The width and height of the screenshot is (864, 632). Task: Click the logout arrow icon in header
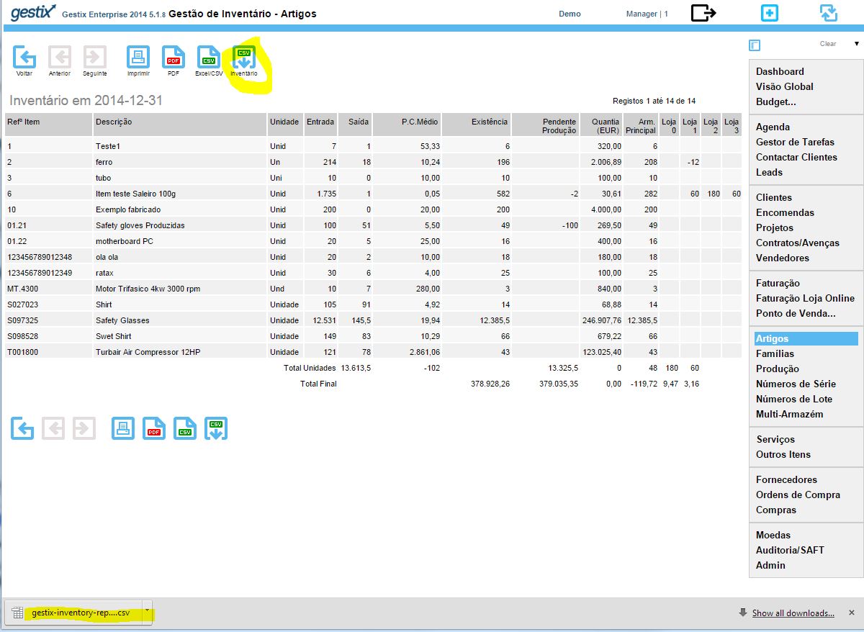tap(703, 13)
